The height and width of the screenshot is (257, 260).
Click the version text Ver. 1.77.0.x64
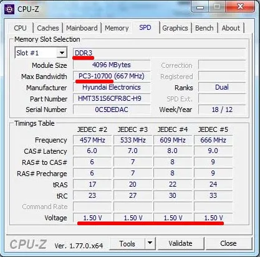[x=79, y=246]
